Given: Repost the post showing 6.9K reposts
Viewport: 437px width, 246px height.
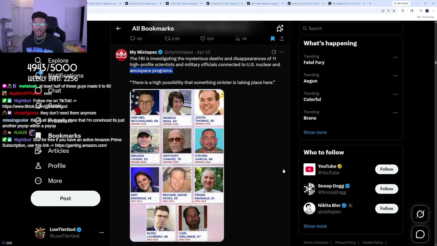Looking at the screenshot, I should 172,39.
